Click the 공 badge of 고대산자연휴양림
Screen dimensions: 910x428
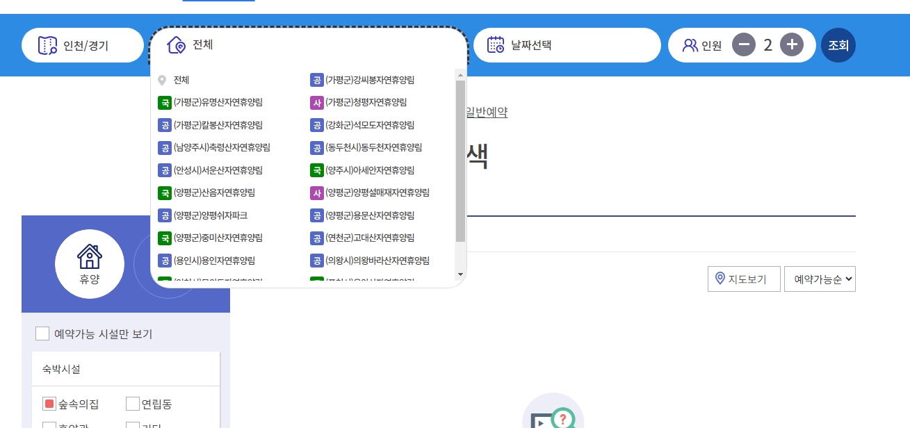click(317, 238)
